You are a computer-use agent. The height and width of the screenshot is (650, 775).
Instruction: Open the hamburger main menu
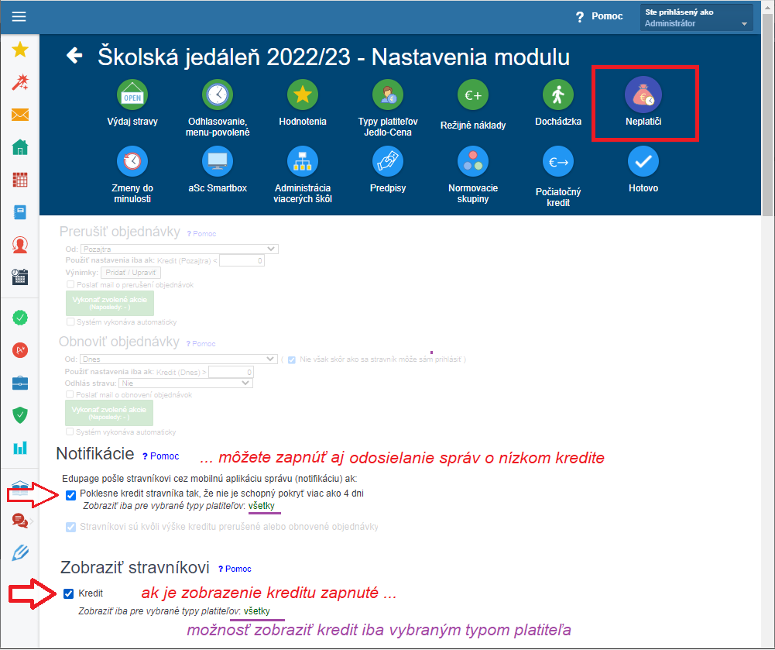point(19,16)
